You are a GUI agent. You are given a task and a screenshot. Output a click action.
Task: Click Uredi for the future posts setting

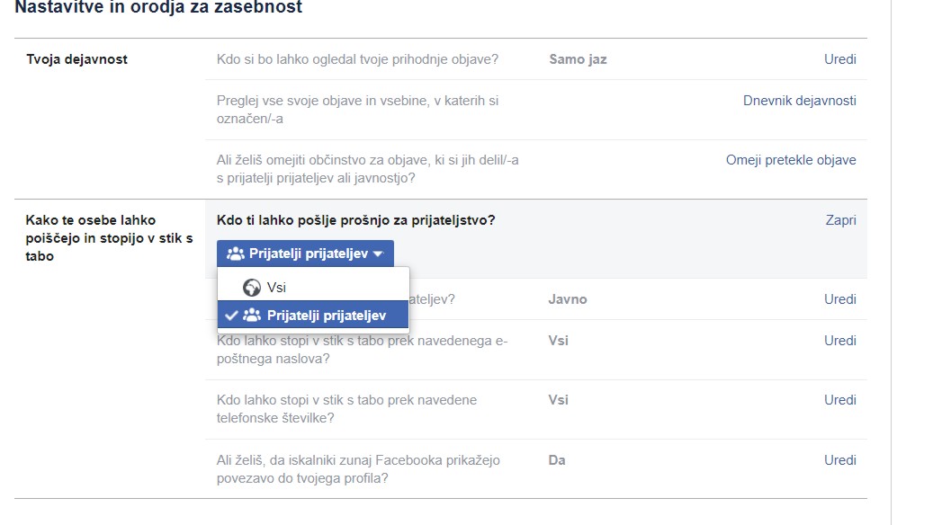[839, 59]
